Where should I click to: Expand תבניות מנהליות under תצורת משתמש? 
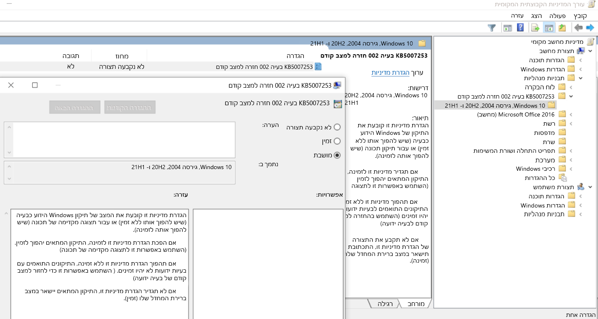(581, 214)
